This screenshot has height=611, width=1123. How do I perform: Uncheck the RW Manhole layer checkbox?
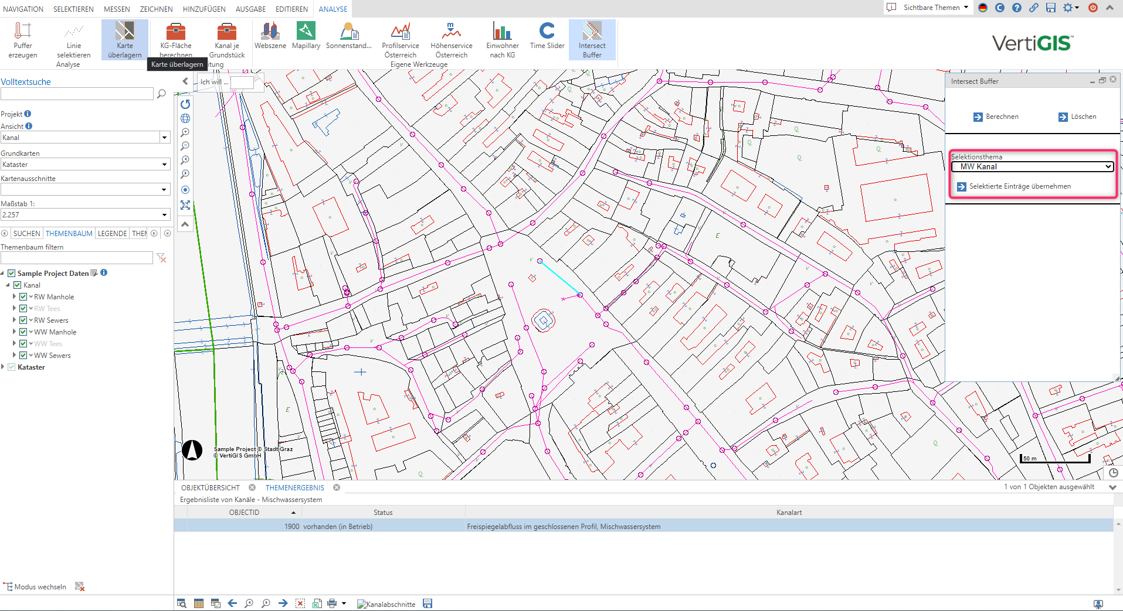click(23, 297)
